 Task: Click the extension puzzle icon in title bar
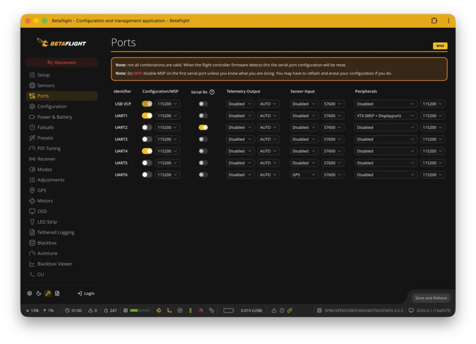[x=434, y=20]
